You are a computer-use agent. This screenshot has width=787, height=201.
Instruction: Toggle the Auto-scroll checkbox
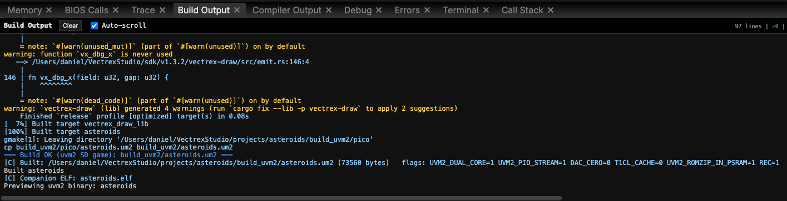pos(94,25)
